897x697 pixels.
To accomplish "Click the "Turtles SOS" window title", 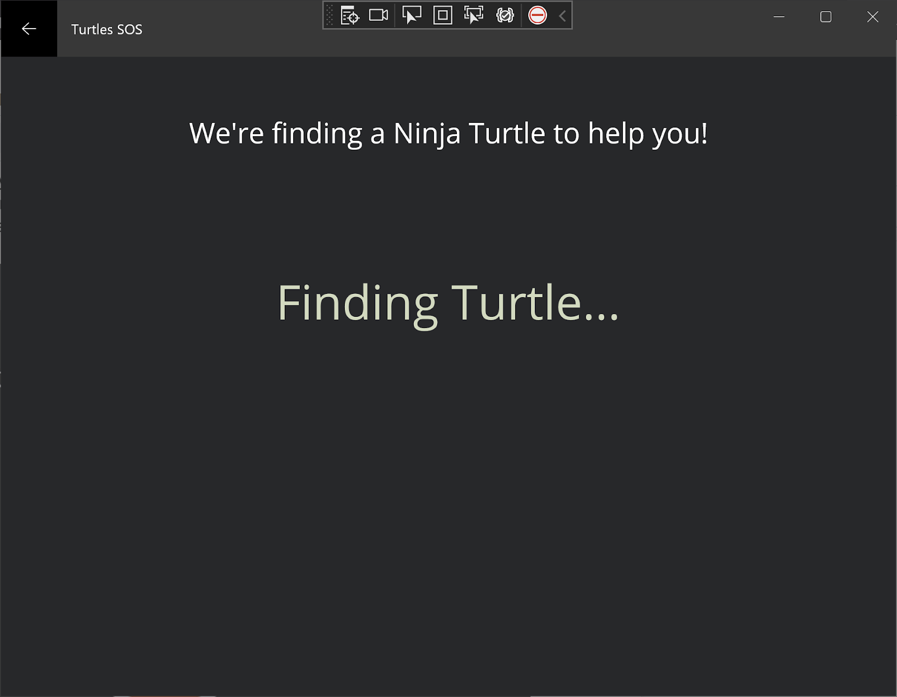I will [107, 29].
